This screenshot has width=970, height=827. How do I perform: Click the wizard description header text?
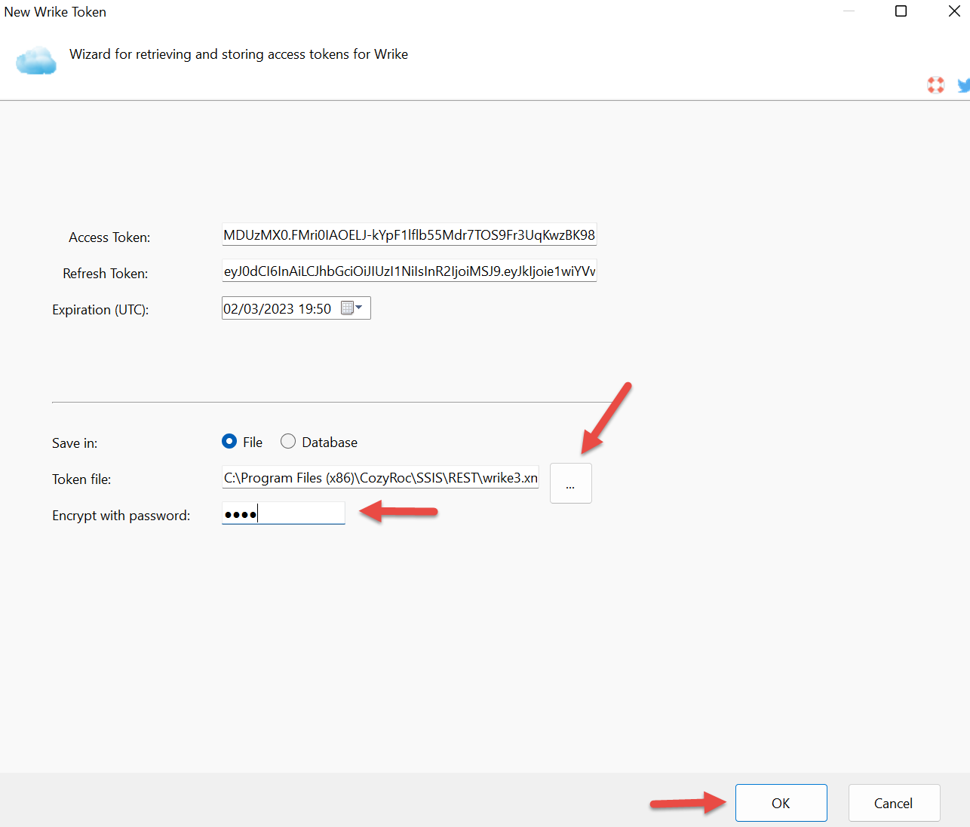click(238, 54)
